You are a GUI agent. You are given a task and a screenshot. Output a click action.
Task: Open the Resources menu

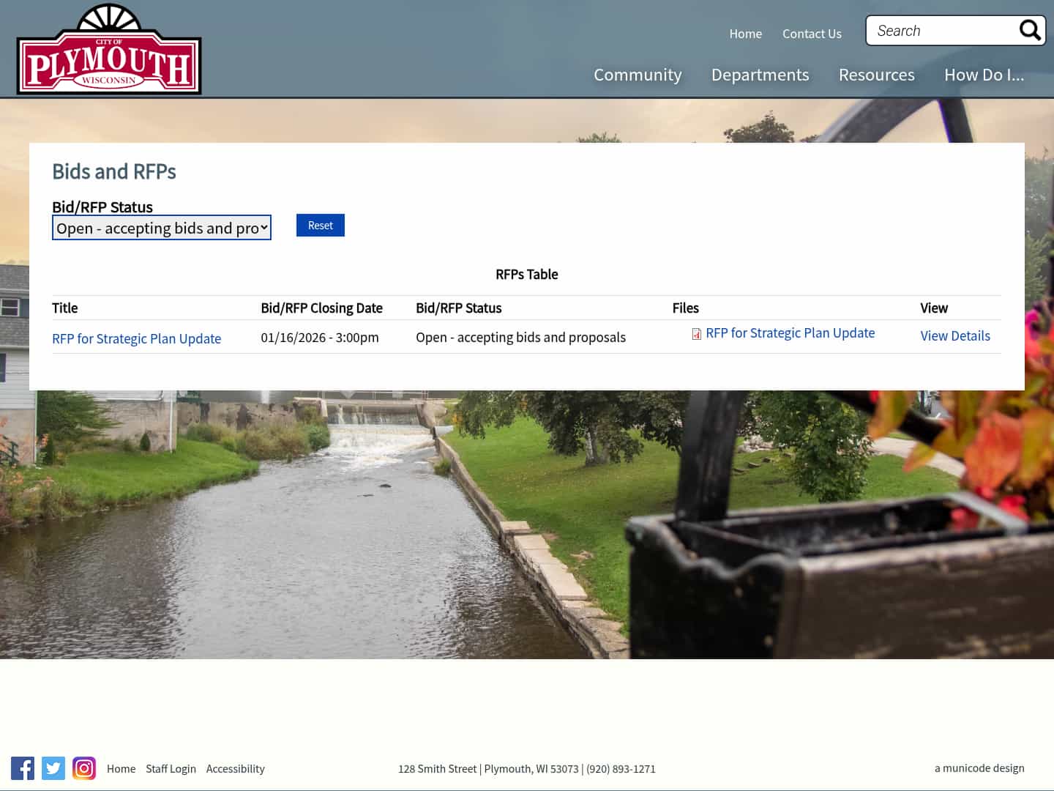(x=876, y=75)
